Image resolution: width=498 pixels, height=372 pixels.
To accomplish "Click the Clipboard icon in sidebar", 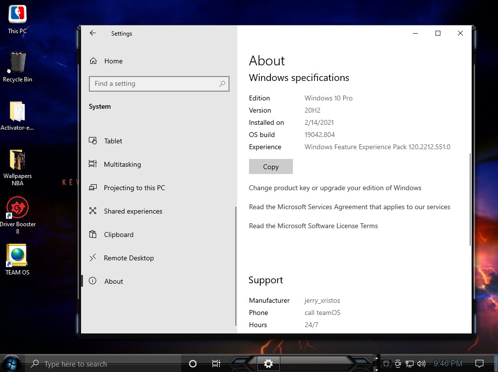I will (93, 235).
